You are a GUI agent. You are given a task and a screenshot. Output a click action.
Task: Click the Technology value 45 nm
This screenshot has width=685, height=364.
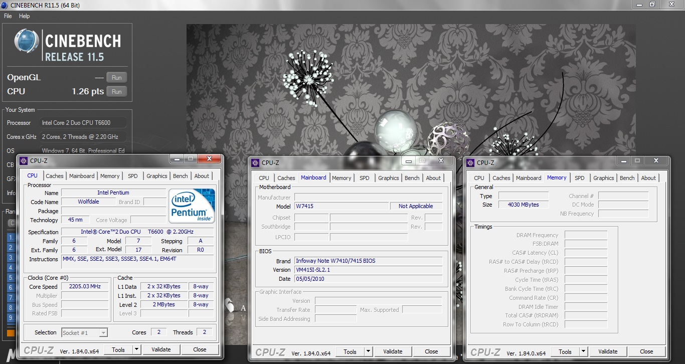(x=75, y=220)
